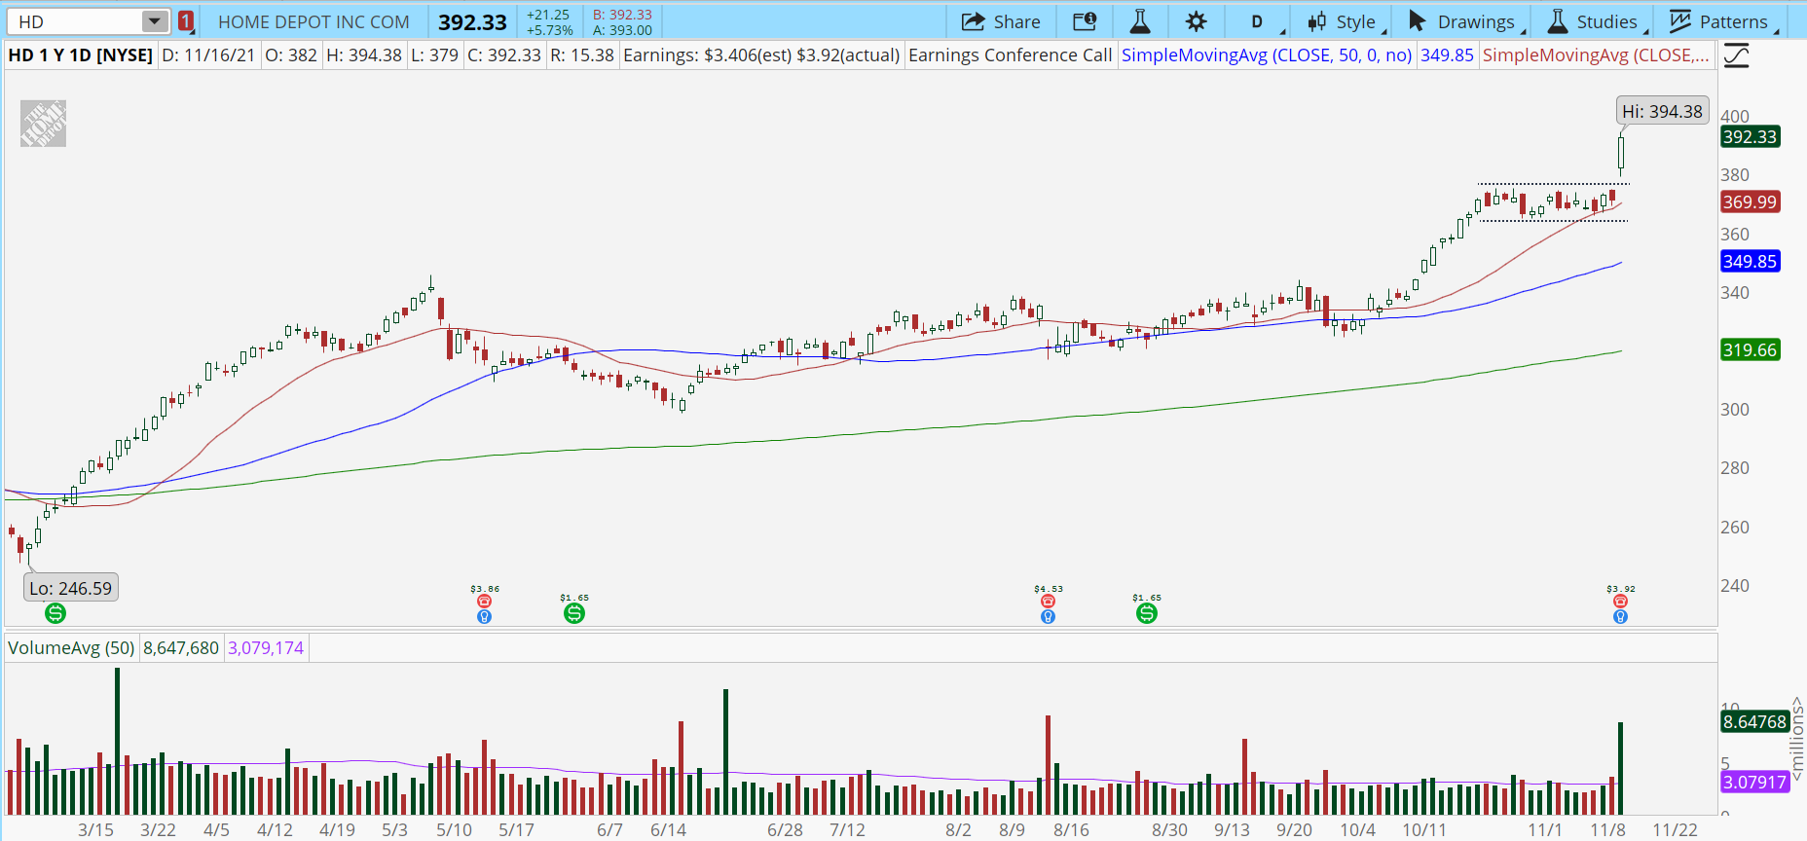Click the chart pattern icon on Patterns
The width and height of the screenshot is (1807, 841).
[x=1680, y=21]
